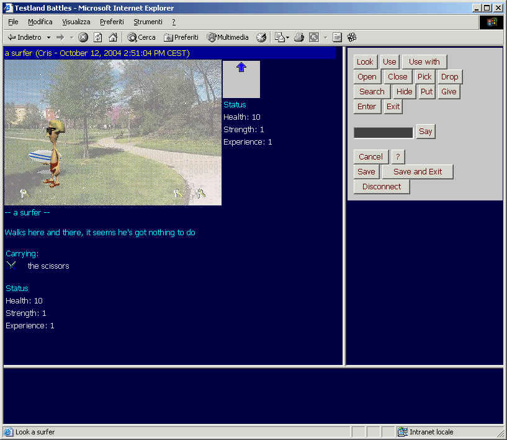Viewport: 507px width, 440px height.
Task: Click the Disconnect button
Action: coord(382,187)
